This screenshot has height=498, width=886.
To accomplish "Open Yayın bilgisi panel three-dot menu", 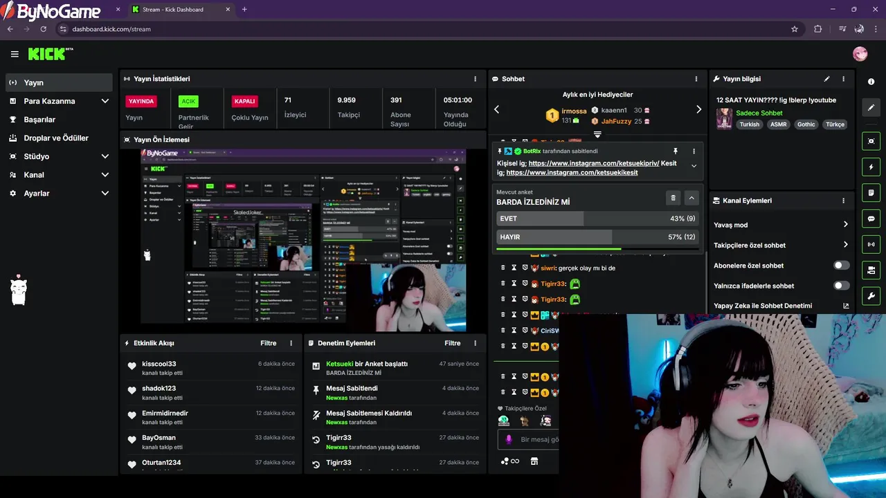I will point(843,79).
